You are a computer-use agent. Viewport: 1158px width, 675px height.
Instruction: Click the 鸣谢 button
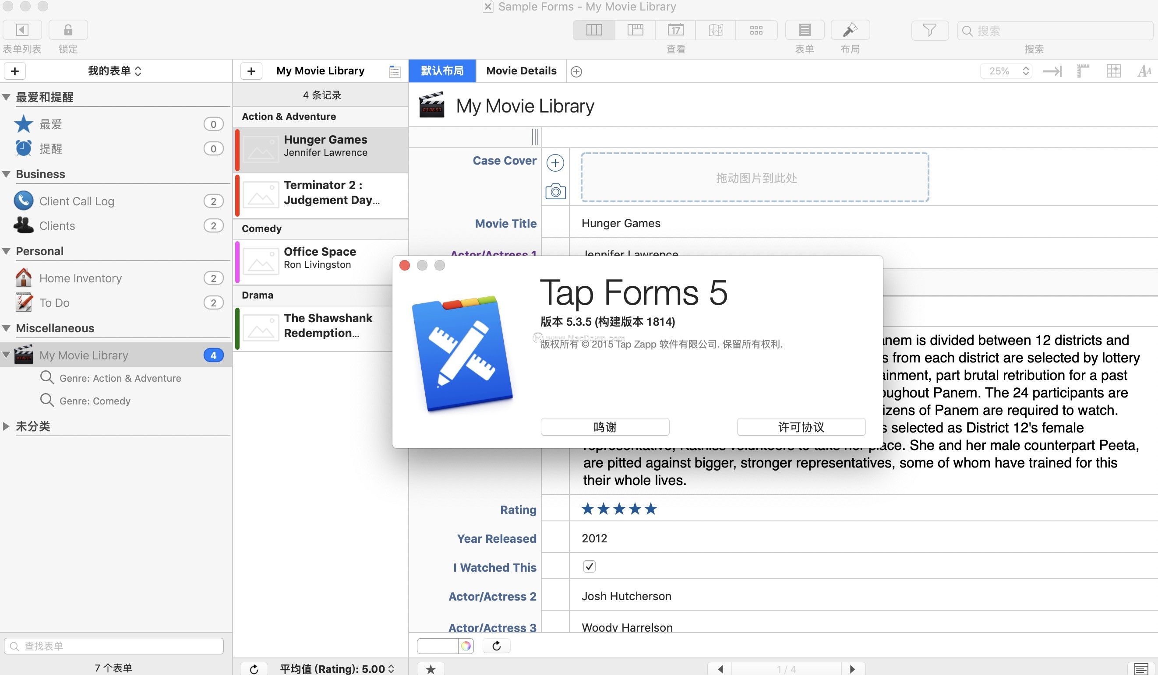(x=605, y=427)
